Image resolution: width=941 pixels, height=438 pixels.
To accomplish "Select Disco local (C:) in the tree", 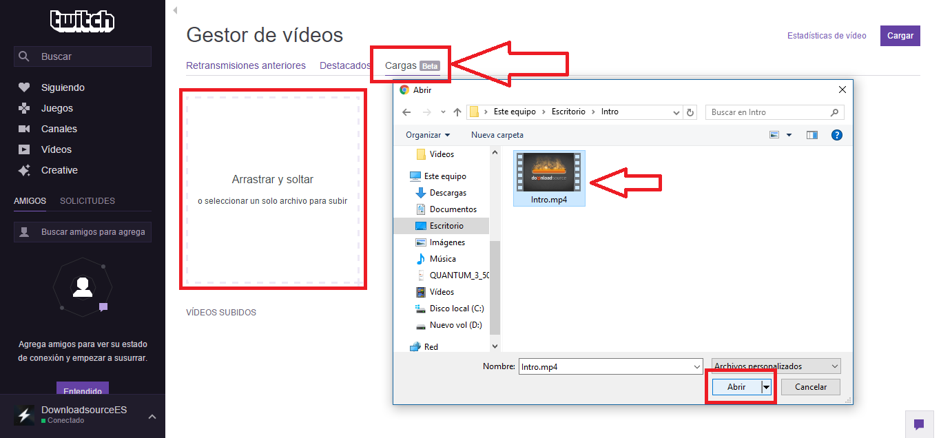I will pos(450,309).
